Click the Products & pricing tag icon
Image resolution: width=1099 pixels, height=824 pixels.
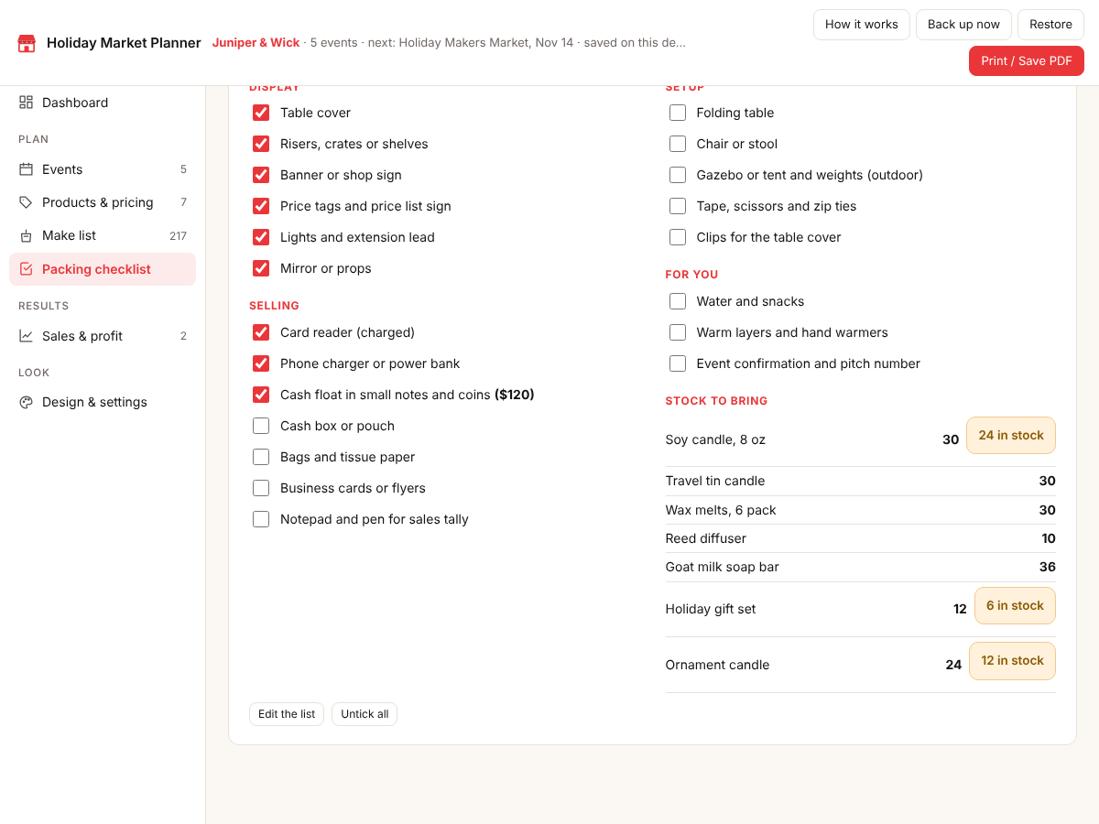pyautogui.click(x=26, y=202)
